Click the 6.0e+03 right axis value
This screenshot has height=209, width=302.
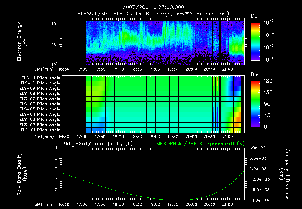point(258,158)
